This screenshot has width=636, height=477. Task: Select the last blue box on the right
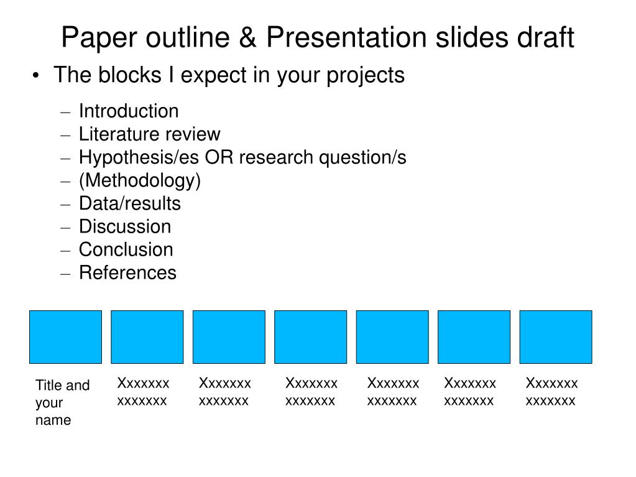click(556, 337)
